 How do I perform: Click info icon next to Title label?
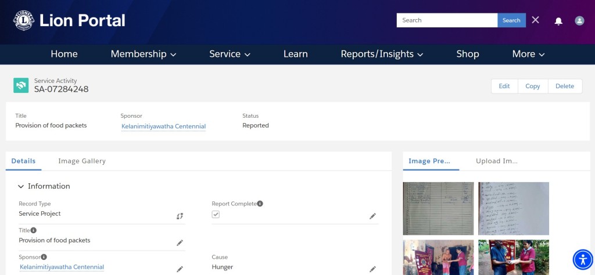point(33,230)
